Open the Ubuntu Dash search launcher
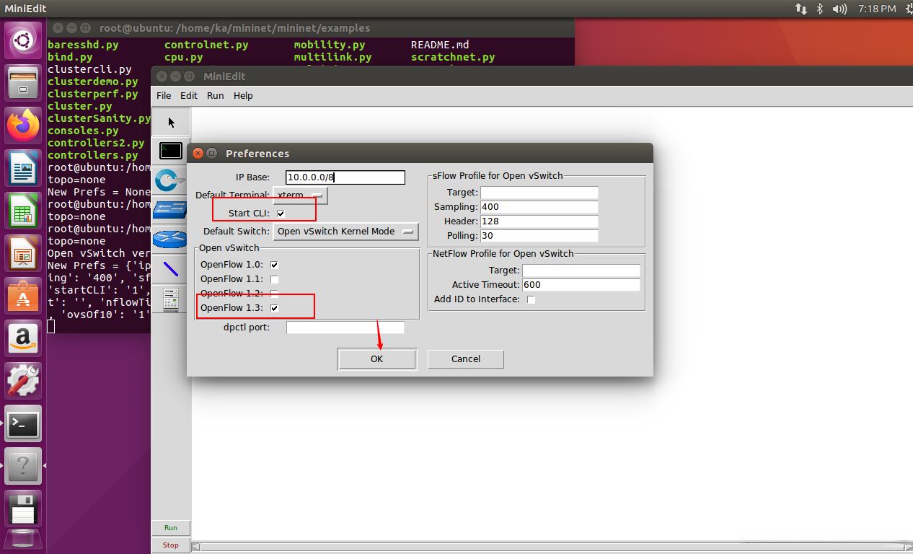Viewport: 913px width, 554px height. tap(24, 40)
